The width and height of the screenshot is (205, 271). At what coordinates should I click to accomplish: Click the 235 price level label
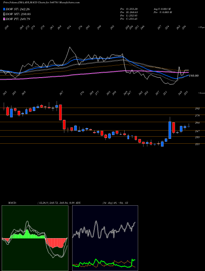pyautogui.click(x=197, y=137)
